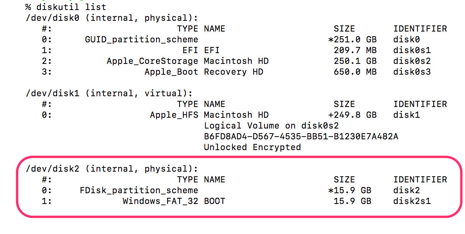Click the diskutil list command text
Screen dimensions: 465x234
pyautogui.click(x=71, y=7)
